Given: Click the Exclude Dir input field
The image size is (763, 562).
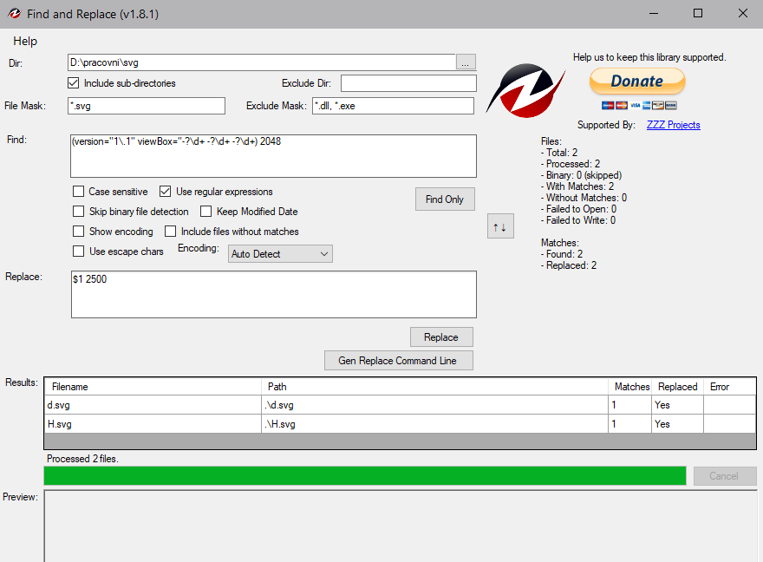Looking at the screenshot, I should (408, 83).
